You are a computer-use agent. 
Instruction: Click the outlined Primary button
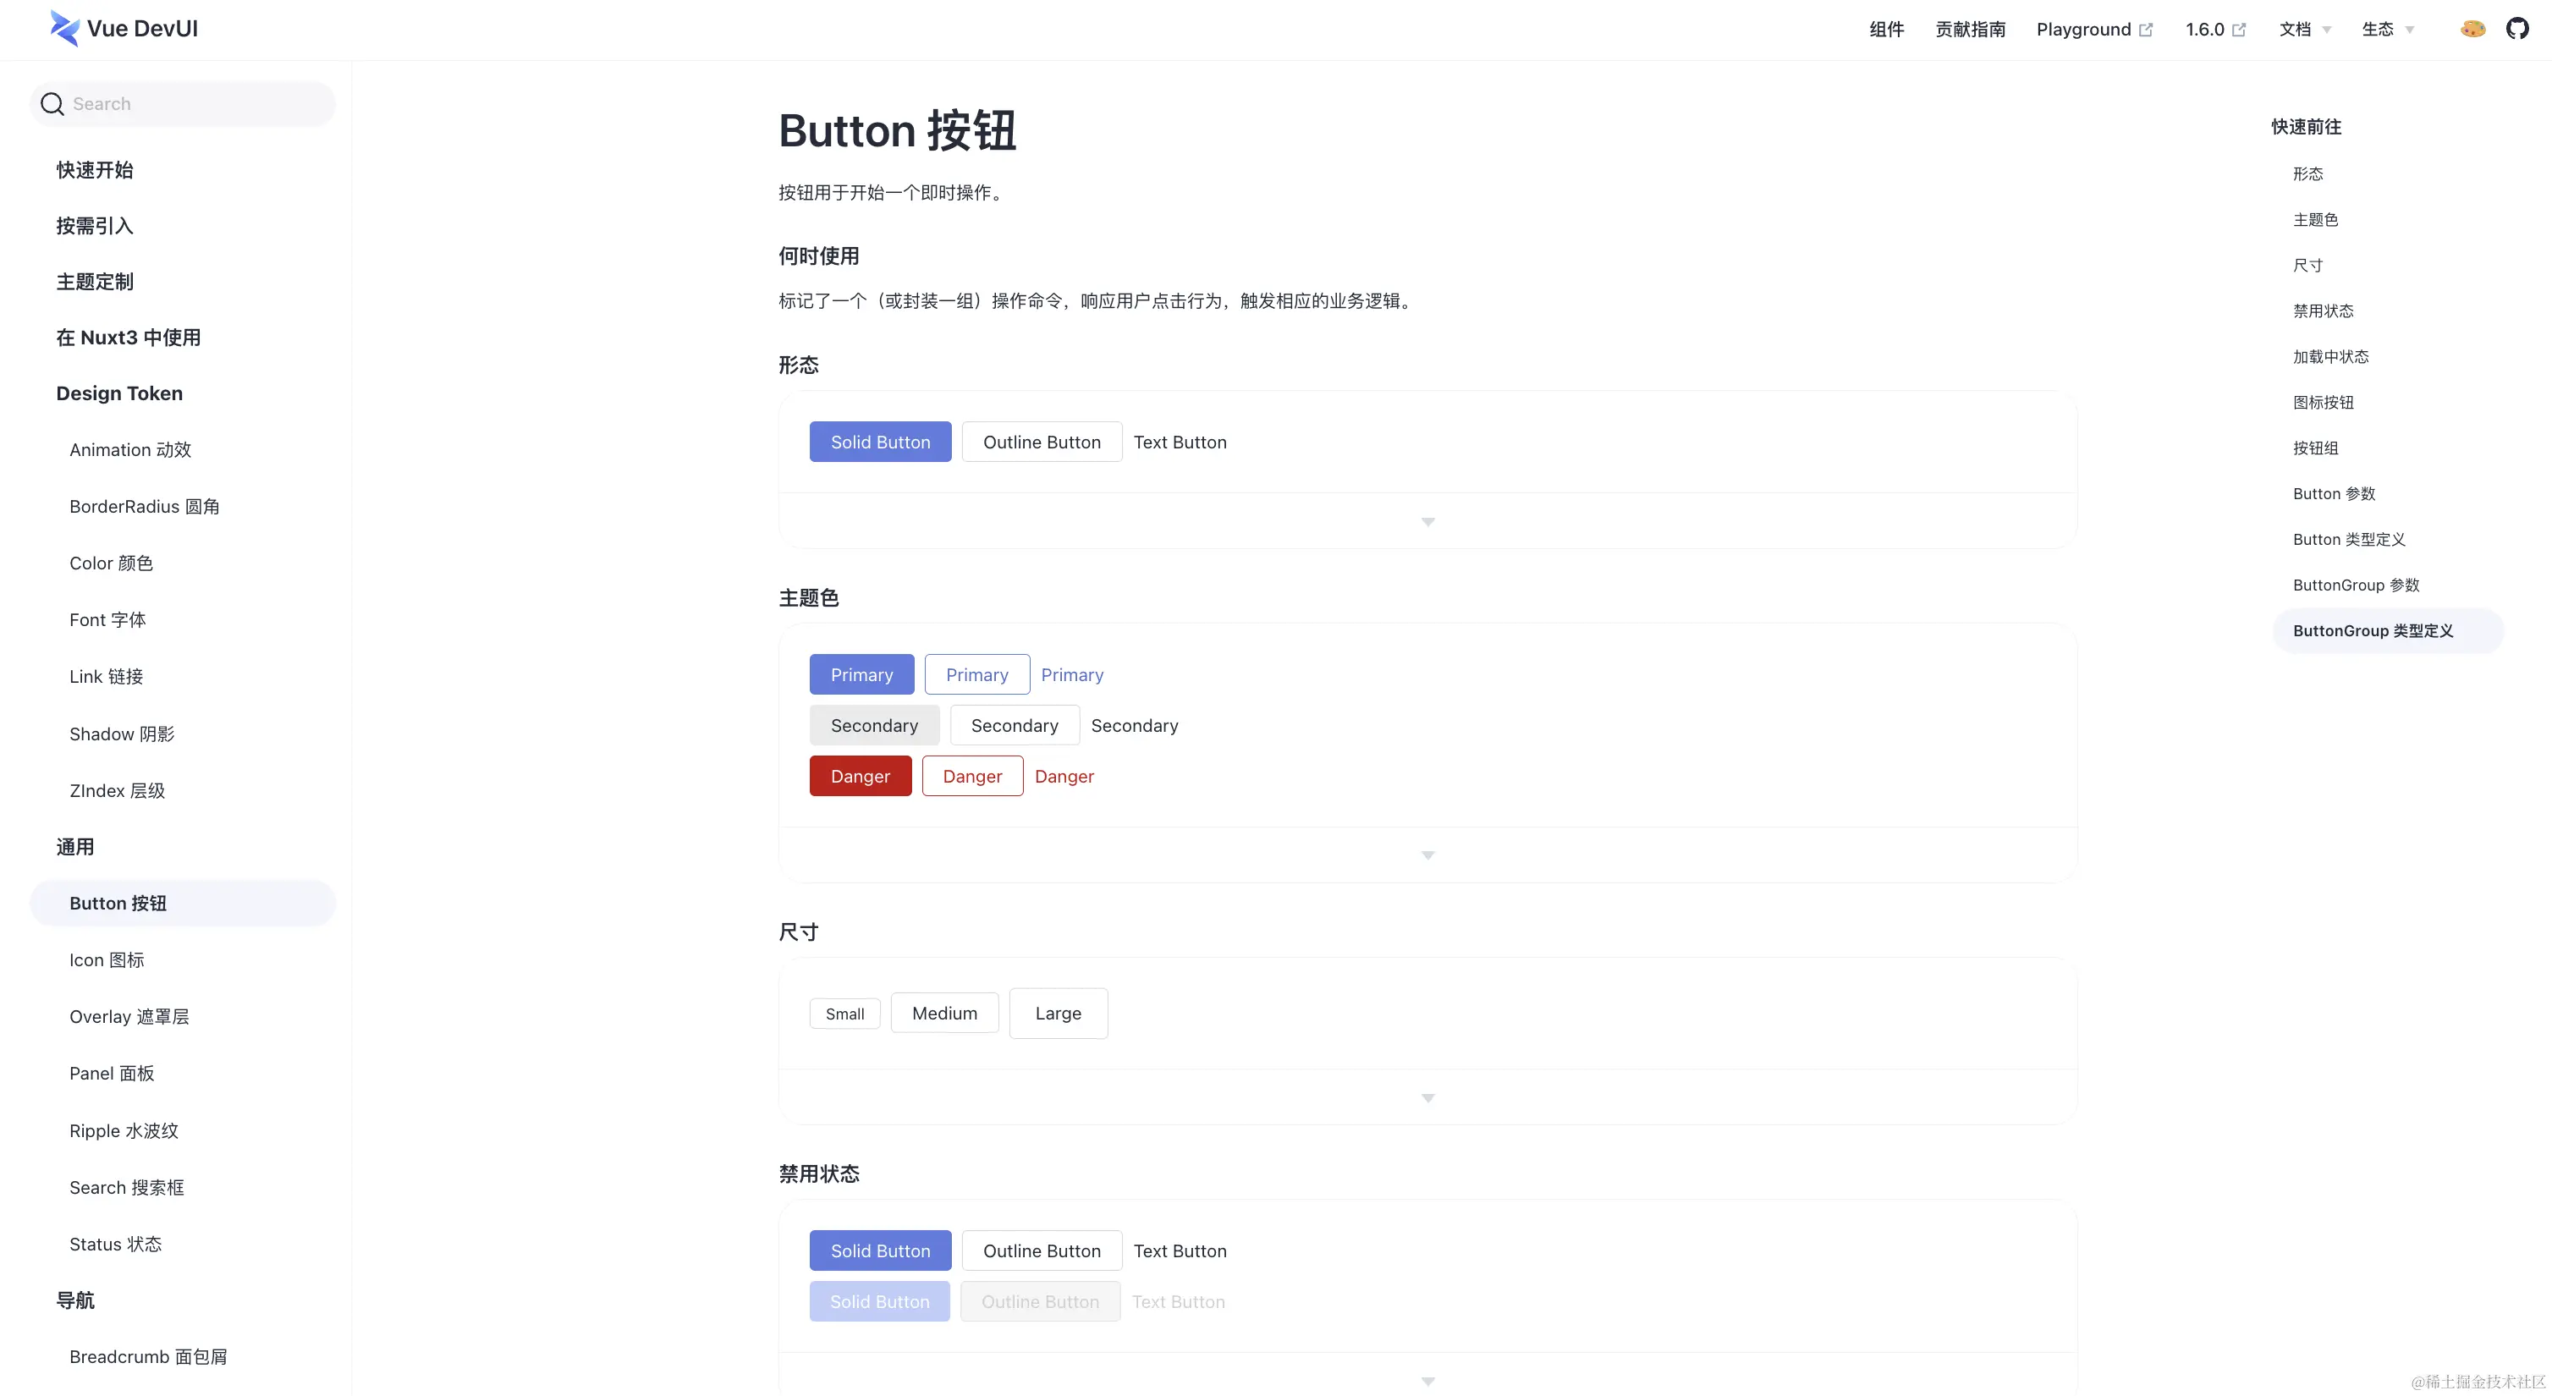coord(976,674)
